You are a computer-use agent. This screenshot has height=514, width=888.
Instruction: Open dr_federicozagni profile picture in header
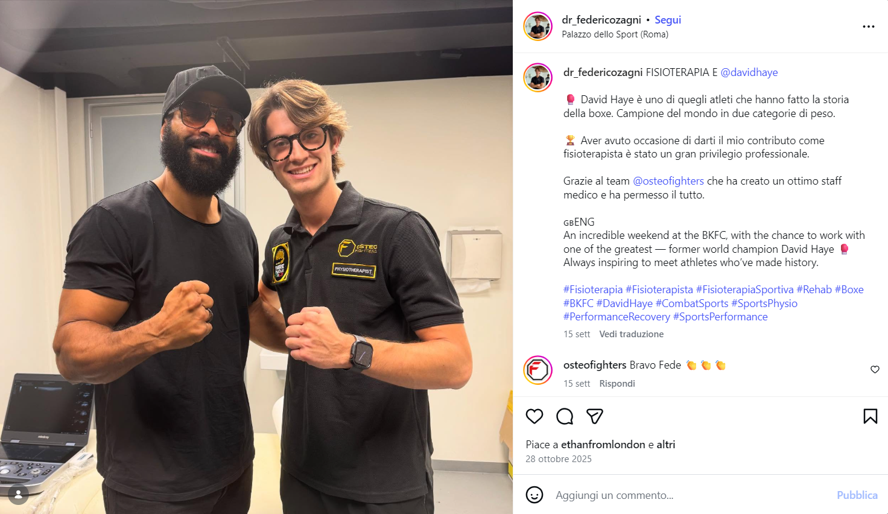coord(538,27)
